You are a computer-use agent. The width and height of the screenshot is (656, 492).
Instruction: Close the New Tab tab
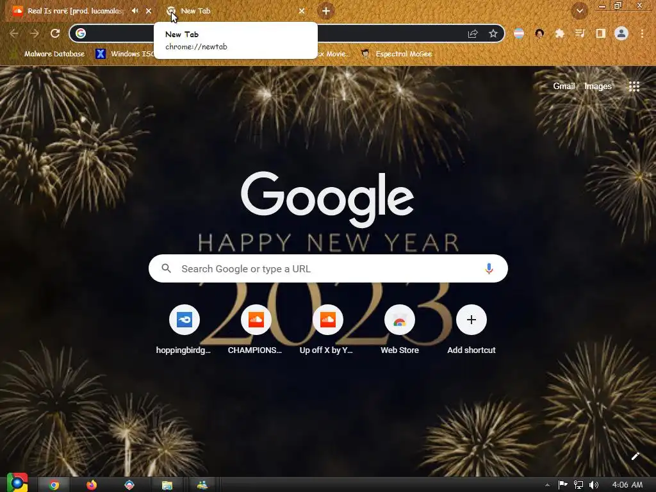click(302, 11)
